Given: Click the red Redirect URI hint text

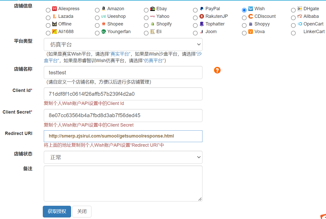Looking at the screenshot, I should (104, 145).
